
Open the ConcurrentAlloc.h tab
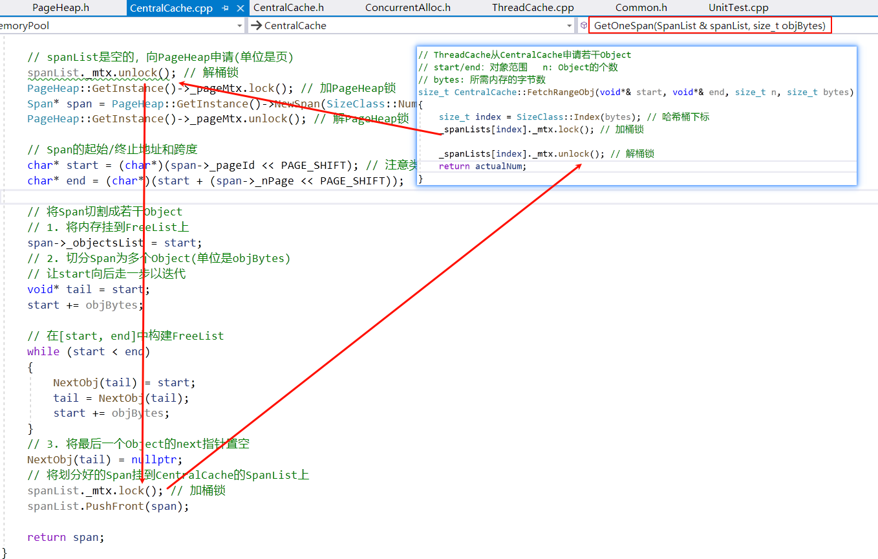click(x=407, y=8)
